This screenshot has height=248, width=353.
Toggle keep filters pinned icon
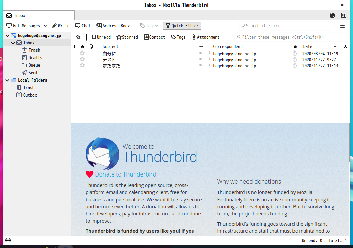coord(78,37)
